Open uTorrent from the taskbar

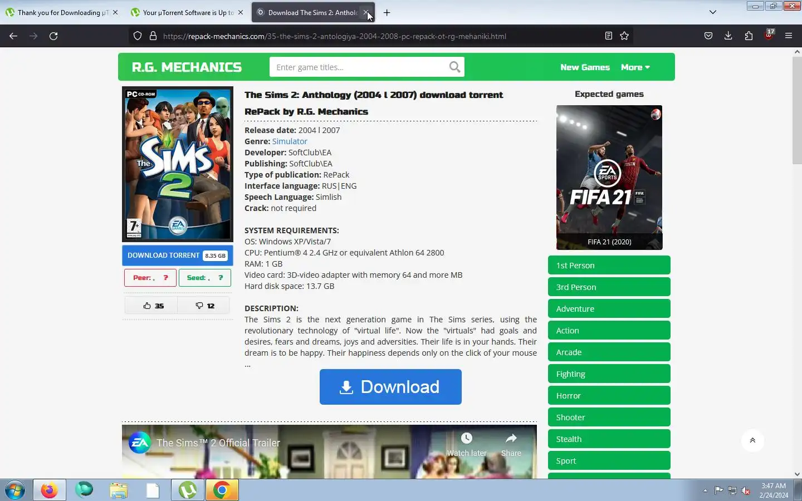pos(187,490)
